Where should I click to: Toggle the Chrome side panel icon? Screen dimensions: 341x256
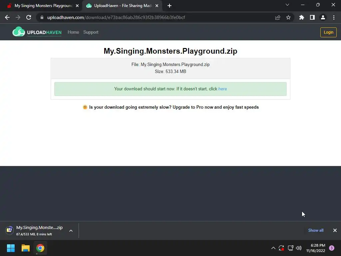tap(312, 17)
